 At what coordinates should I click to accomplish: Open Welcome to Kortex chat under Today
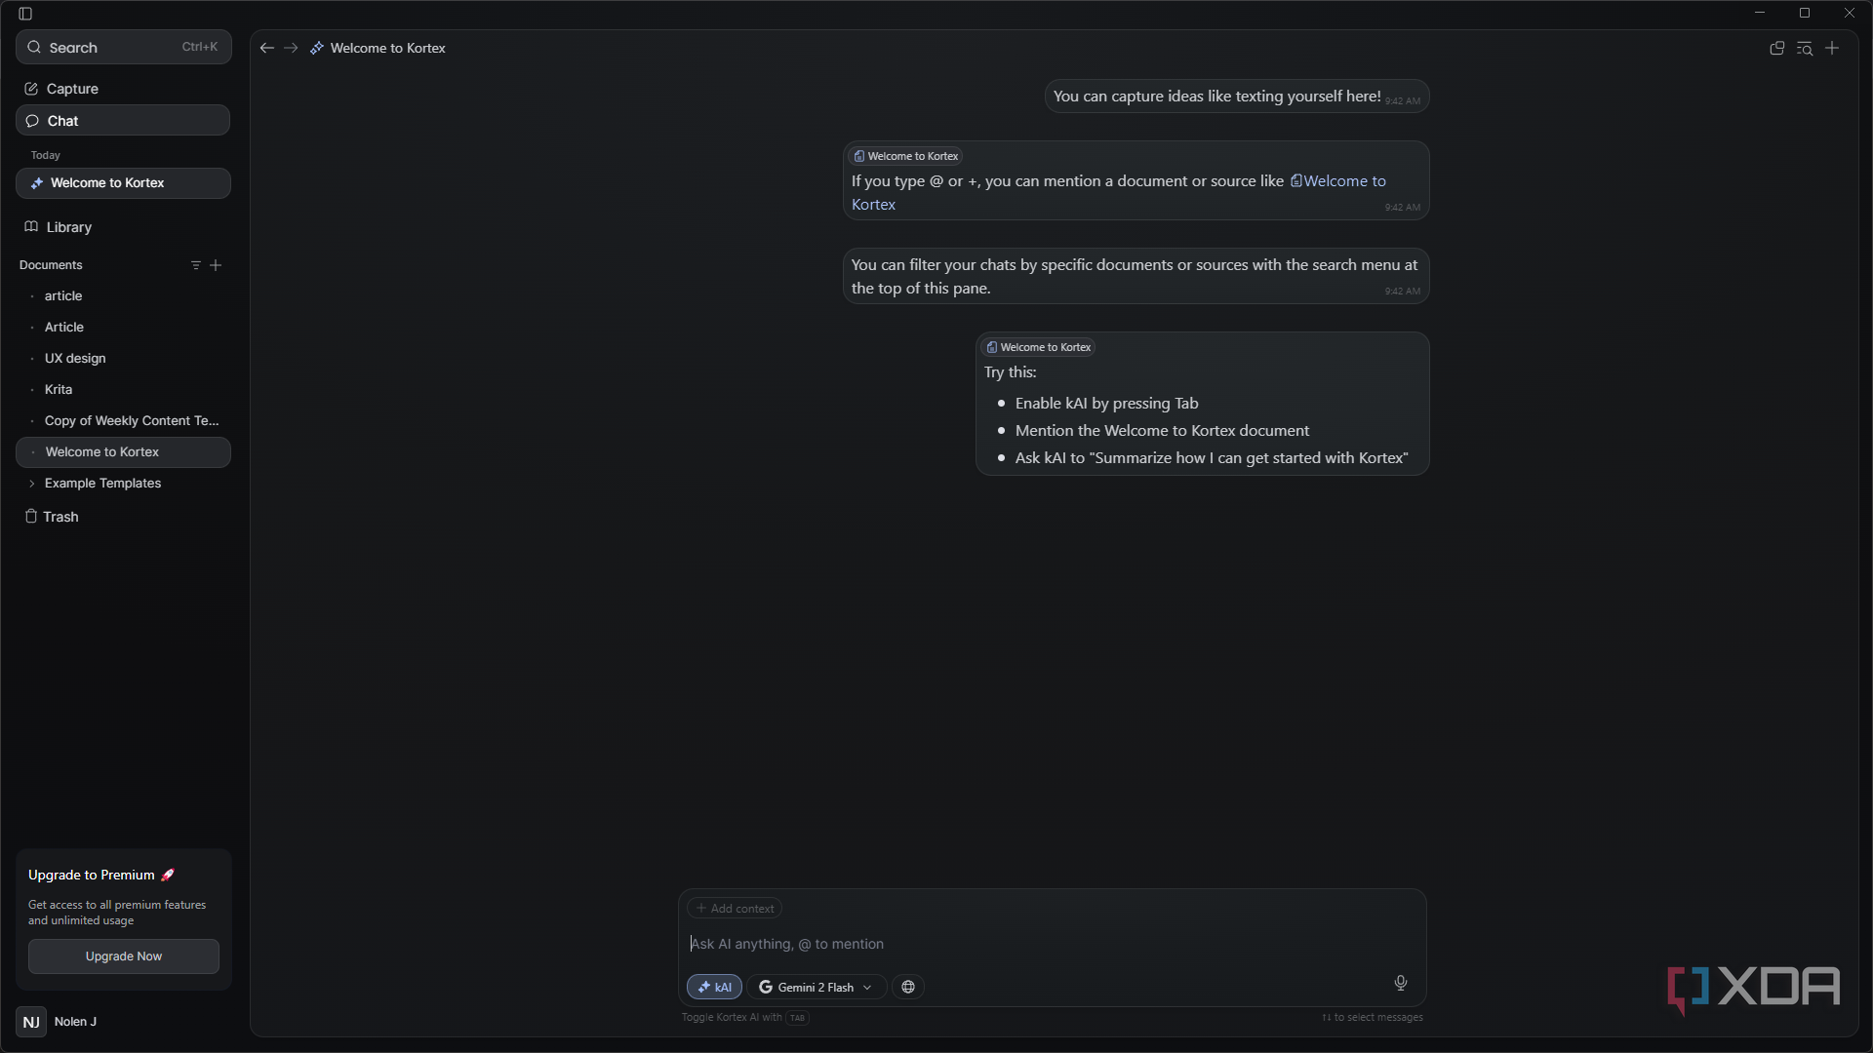(124, 183)
